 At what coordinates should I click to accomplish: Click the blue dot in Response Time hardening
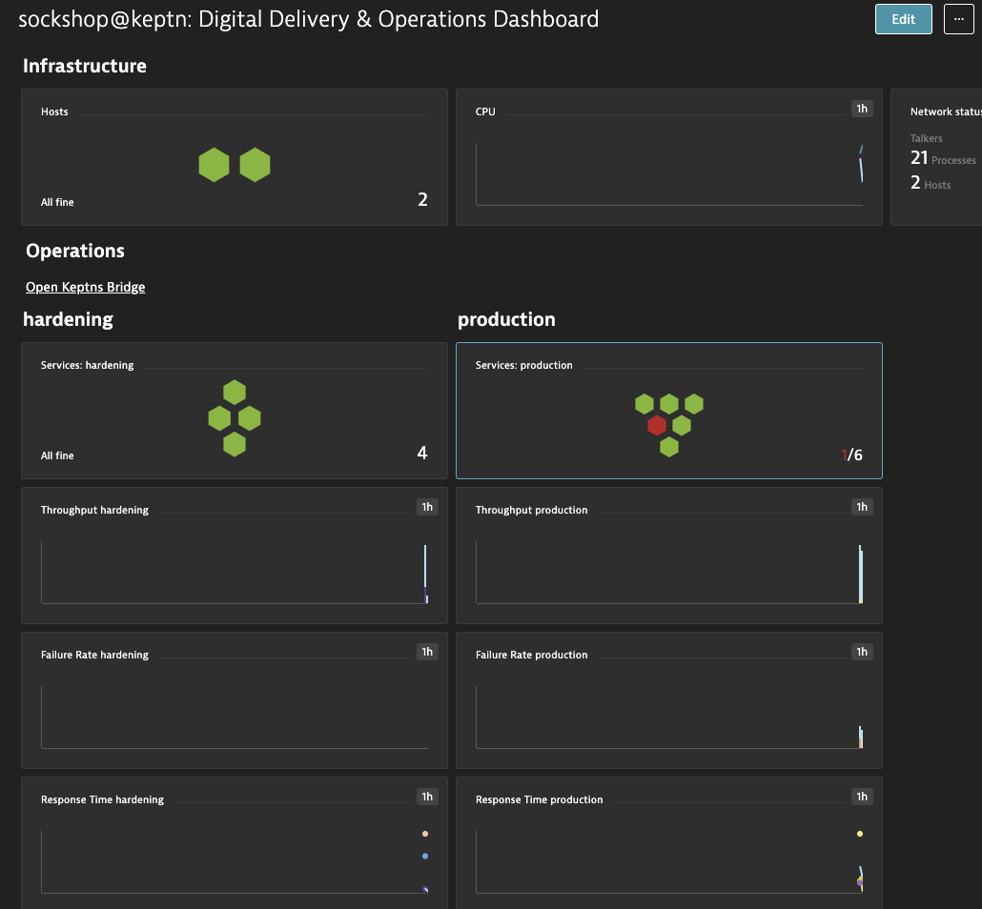425,856
